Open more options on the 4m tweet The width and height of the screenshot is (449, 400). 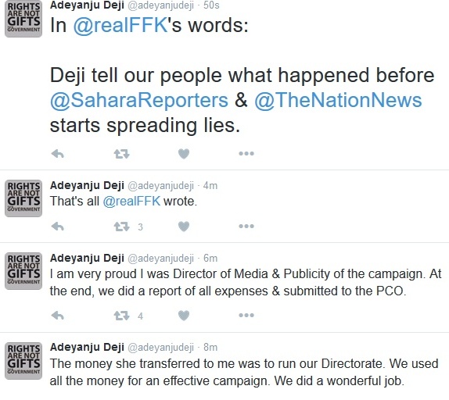point(246,226)
